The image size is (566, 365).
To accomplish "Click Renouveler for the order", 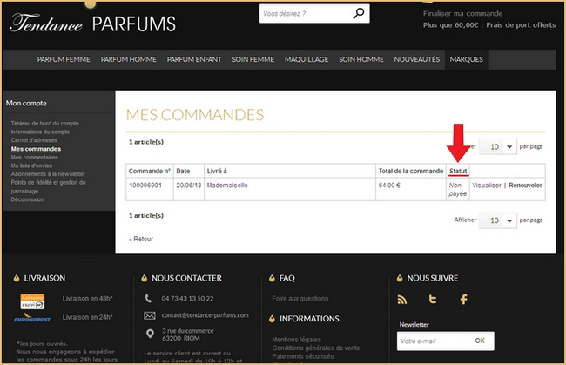I will click(x=526, y=186).
